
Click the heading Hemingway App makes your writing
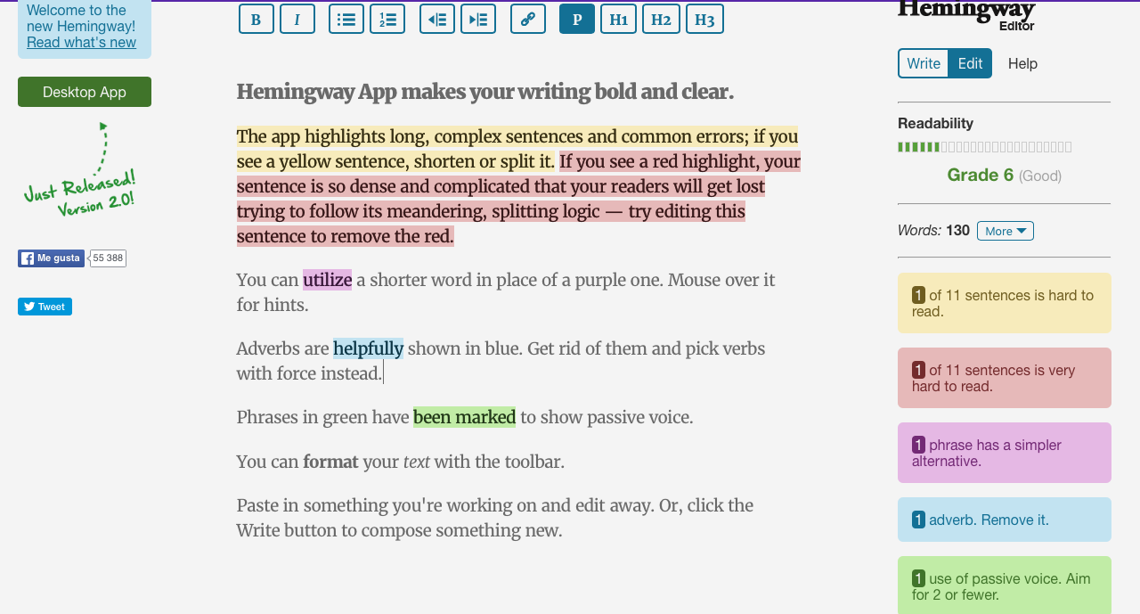[x=485, y=92]
